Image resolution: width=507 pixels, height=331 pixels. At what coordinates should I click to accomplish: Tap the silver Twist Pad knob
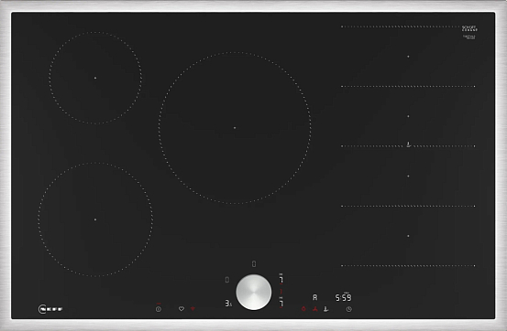tap(254, 293)
